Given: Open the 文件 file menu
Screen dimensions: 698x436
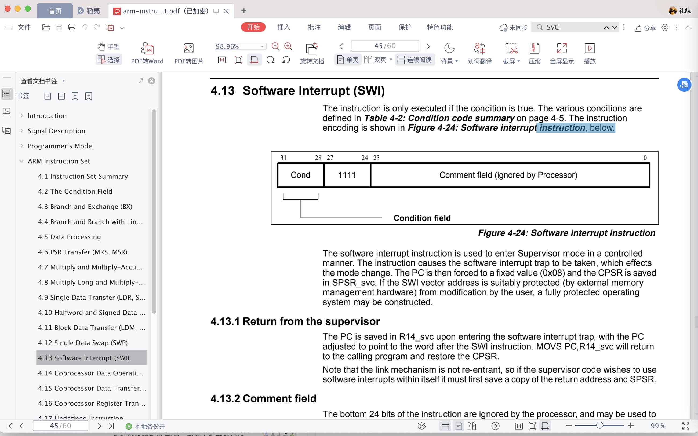Looking at the screenshot, I should click(x=24, y=27).
